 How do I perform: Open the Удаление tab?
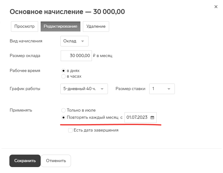click(x=96, y=26)
